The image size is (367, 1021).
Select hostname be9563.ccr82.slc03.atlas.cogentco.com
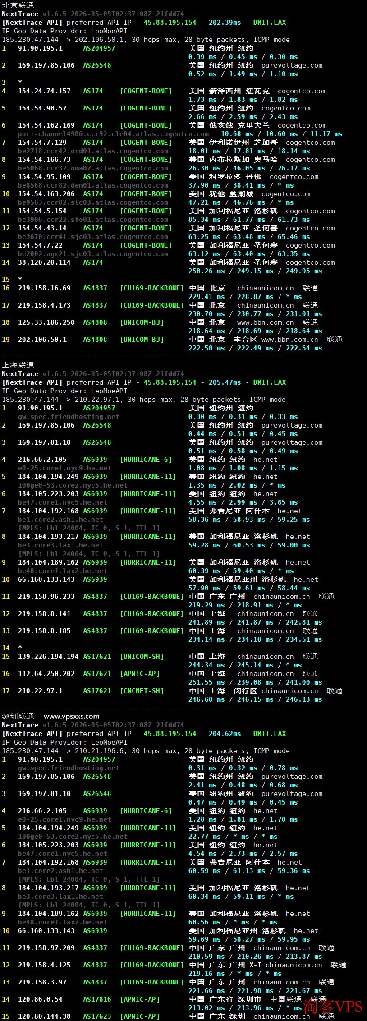[93, 202]
